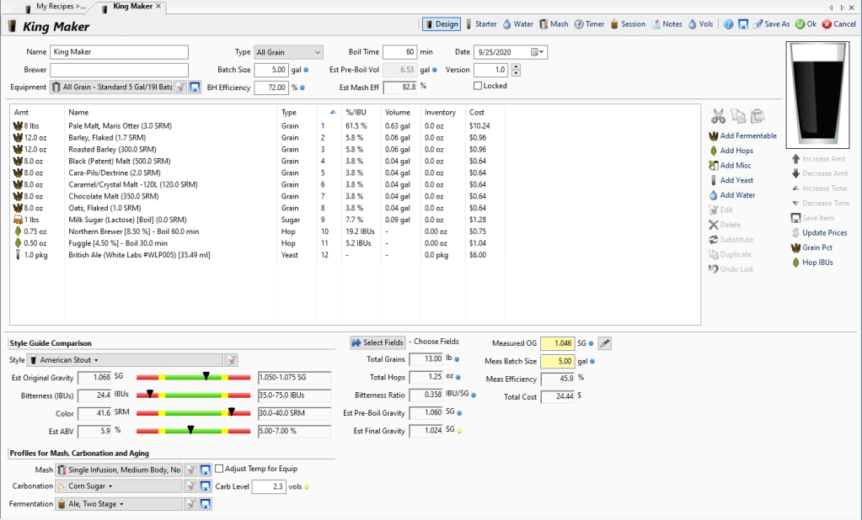The image size is (862, 520).
Task: Click the Hop IBUs icon
Action: [795, 263]
